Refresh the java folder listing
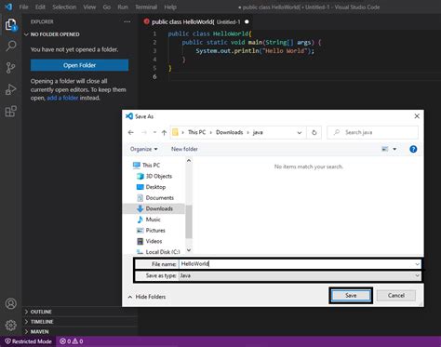Viewport: 441px width, 347px height. (x=314, y=132)
